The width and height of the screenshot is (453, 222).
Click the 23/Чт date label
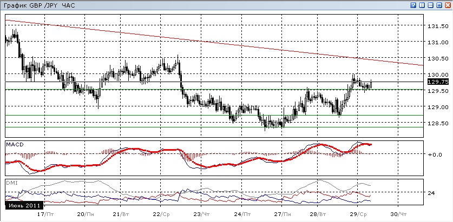(x=201, y=214)
